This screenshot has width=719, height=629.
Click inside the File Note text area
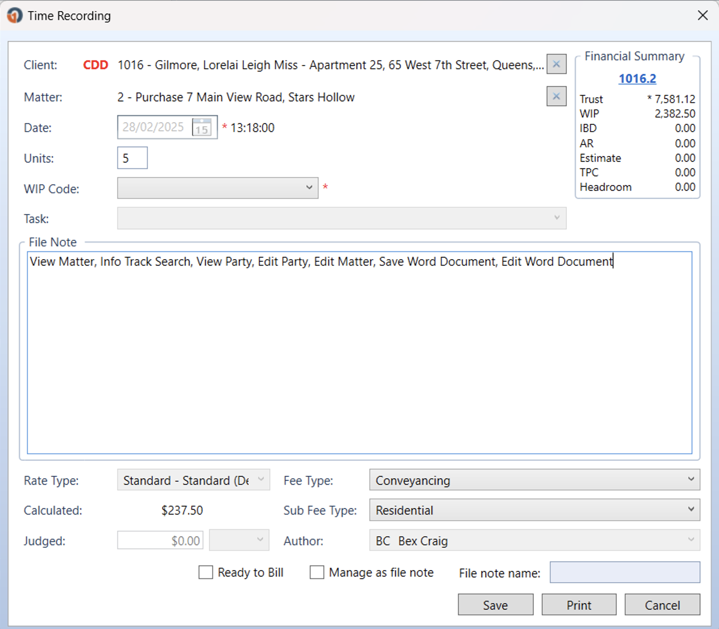pos(359,353)
